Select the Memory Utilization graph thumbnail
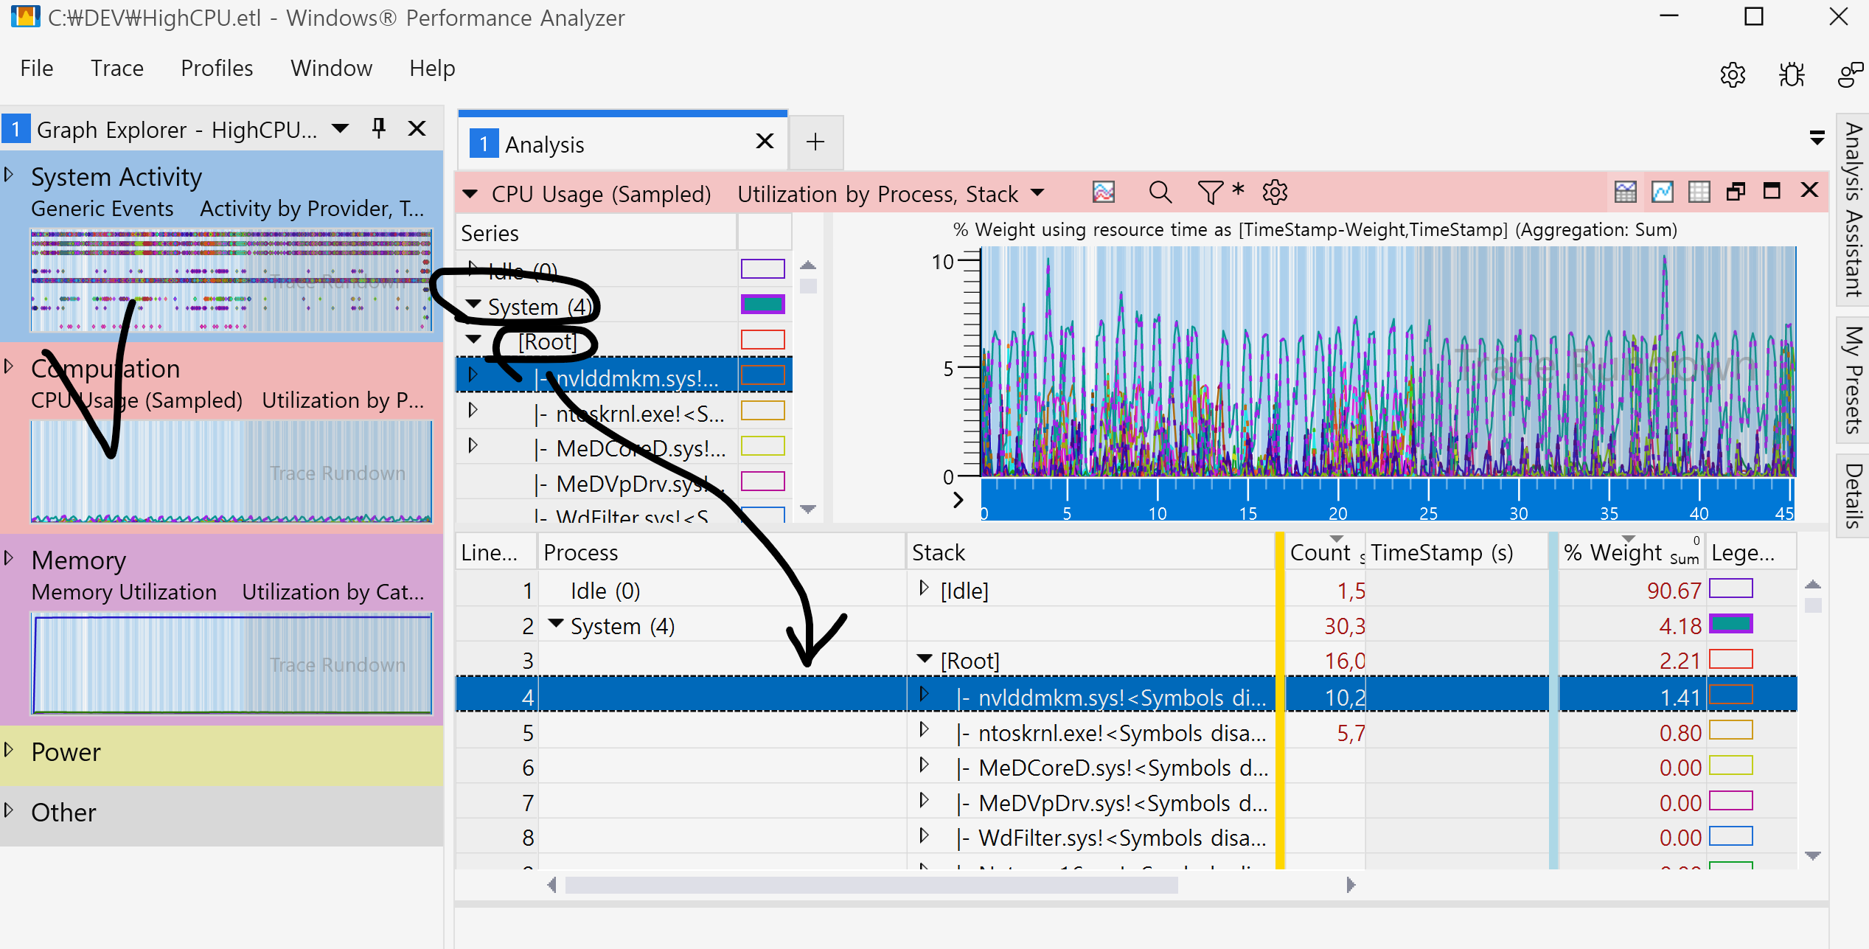1869x949 pixels. point(232,662)
